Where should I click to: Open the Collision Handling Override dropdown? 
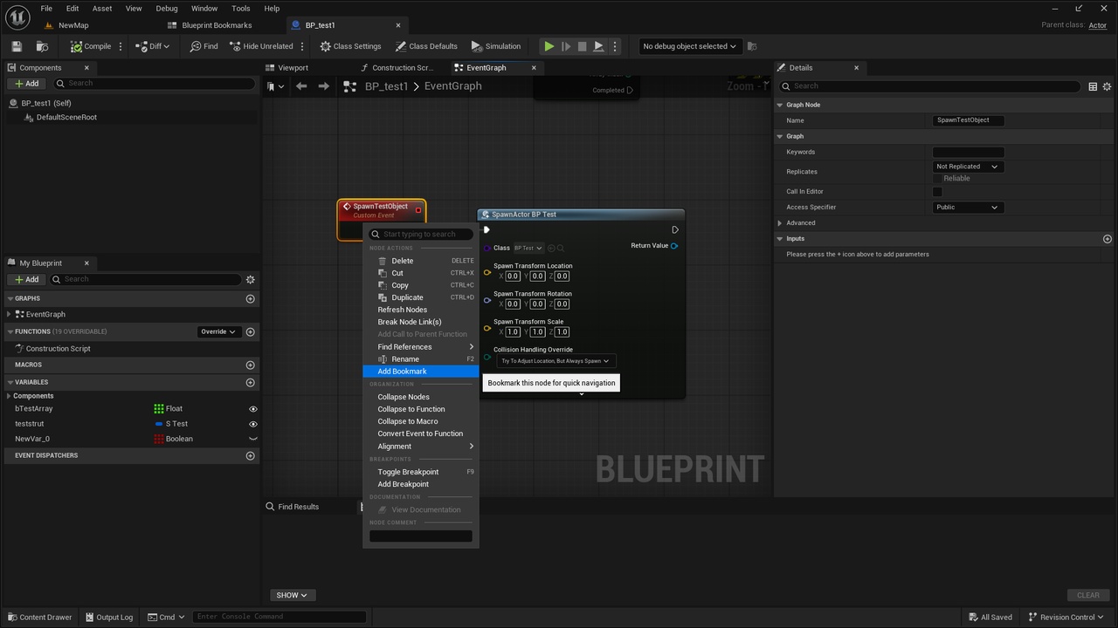point(556,361)
